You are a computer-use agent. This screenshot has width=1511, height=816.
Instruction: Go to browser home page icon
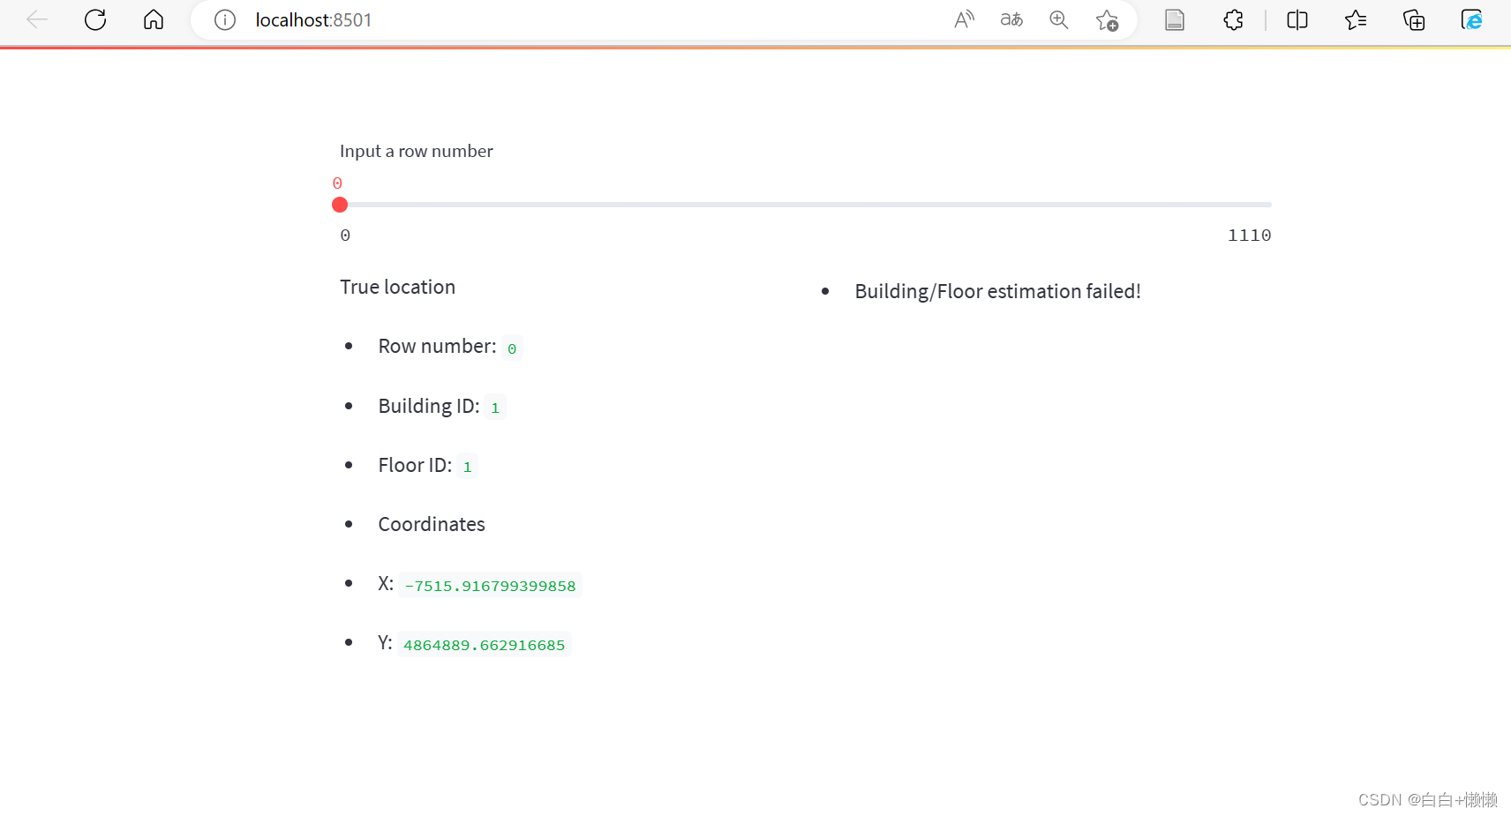[154, 19]
